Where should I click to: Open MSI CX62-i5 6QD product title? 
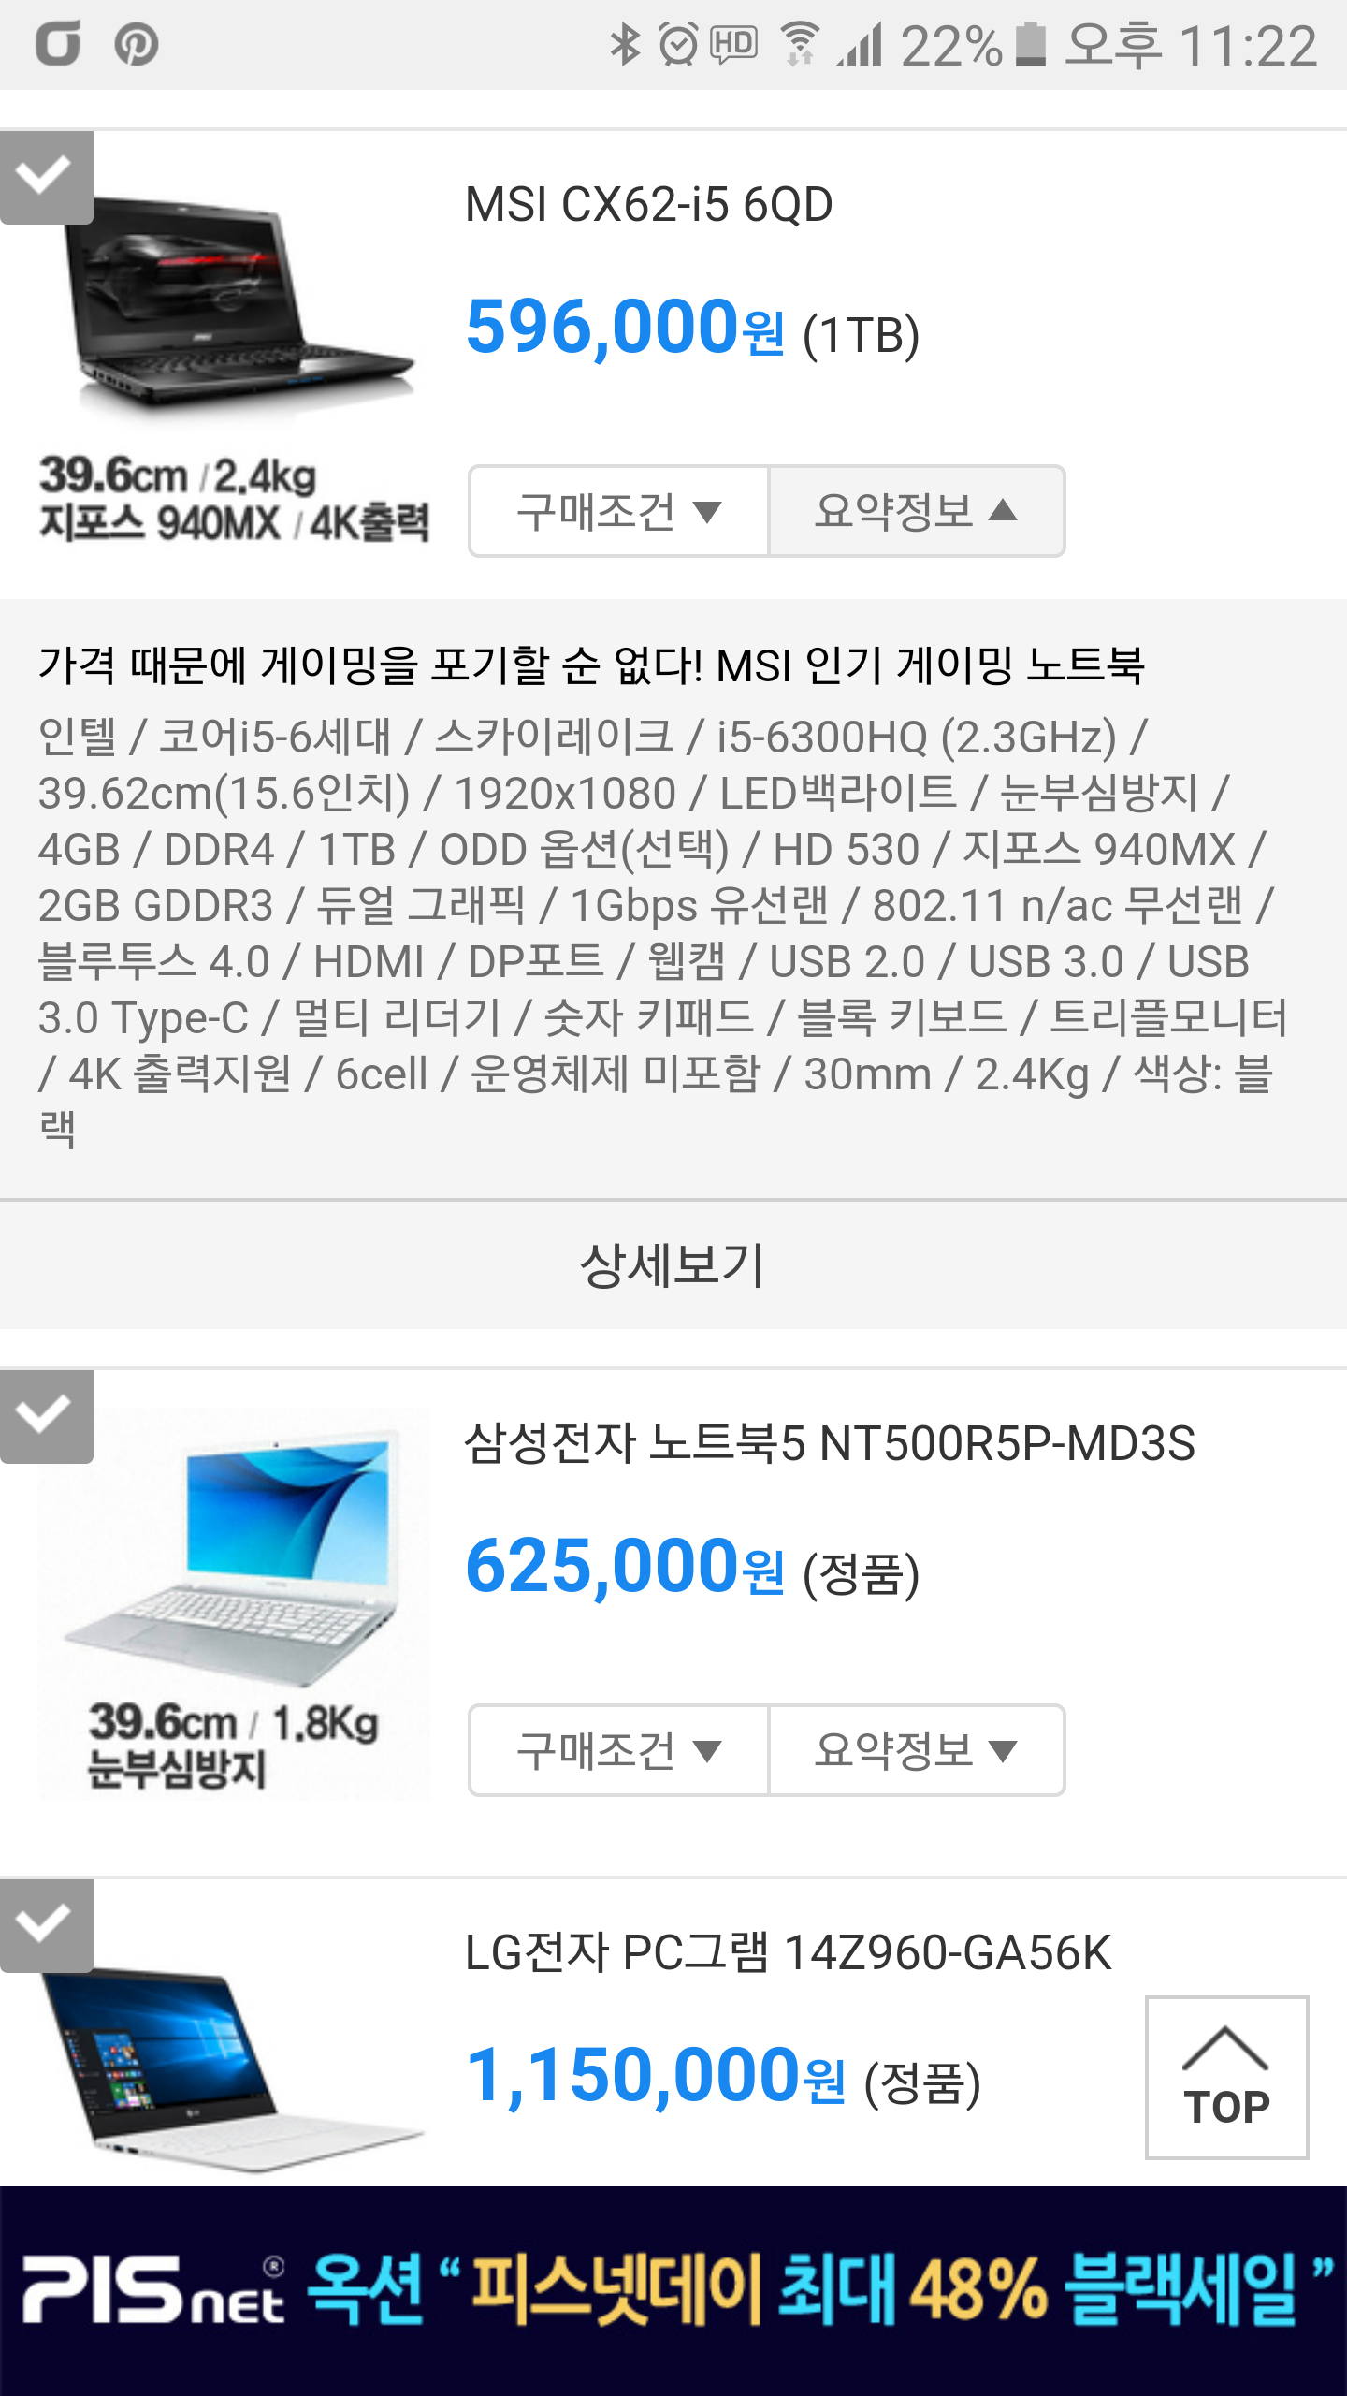coord(649,204)
